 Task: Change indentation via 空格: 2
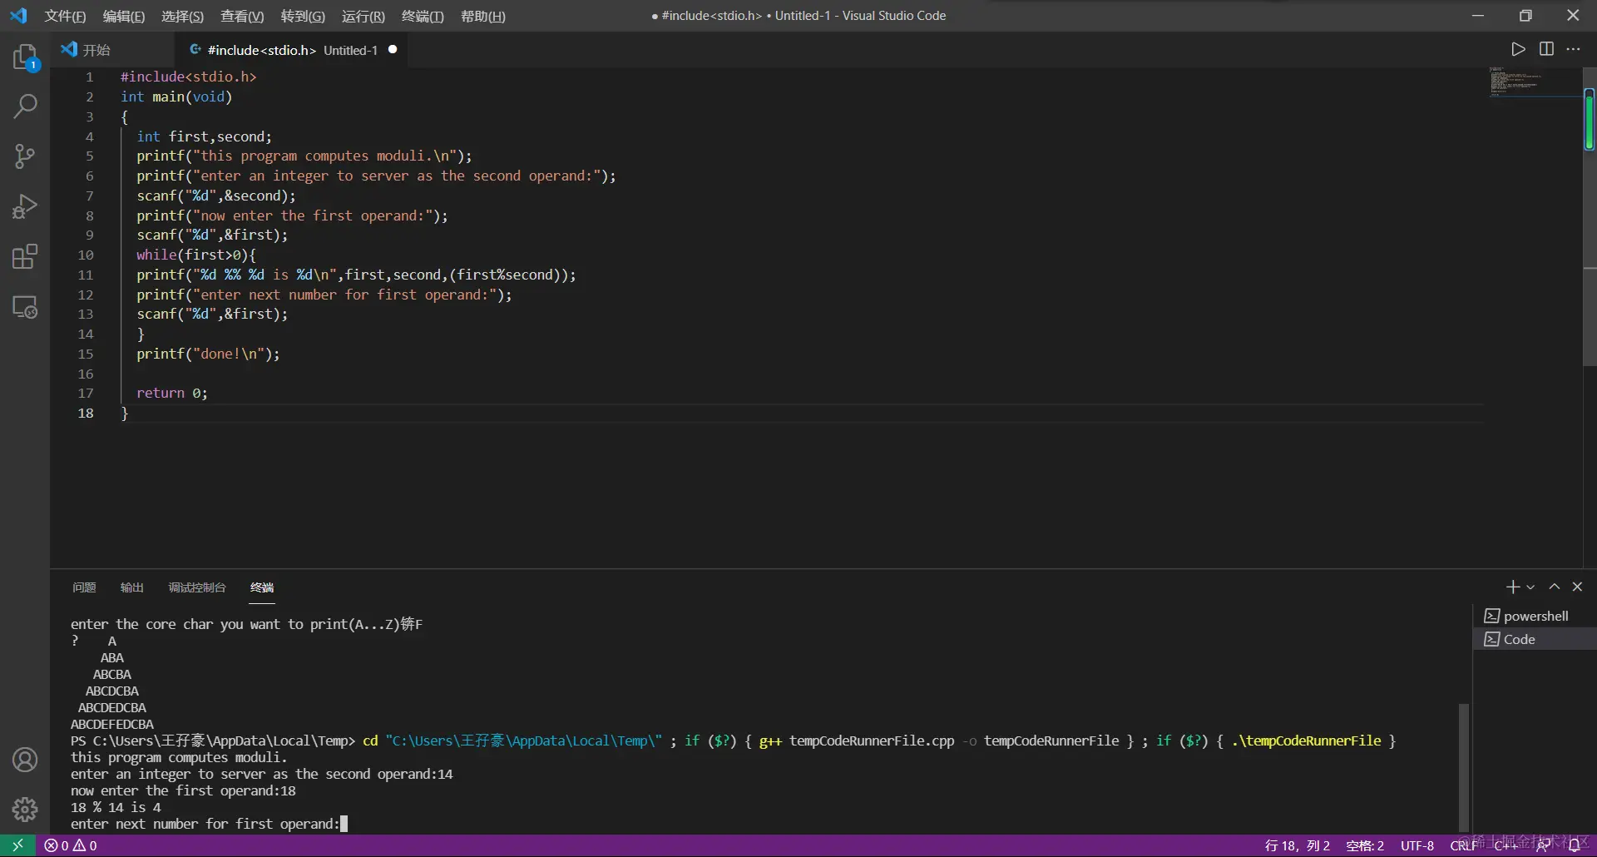[x=1365, y=845]
